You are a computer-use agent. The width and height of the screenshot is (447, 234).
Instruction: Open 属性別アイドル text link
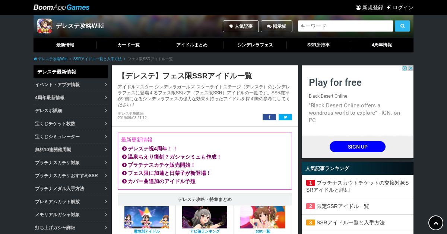[147, 231]
